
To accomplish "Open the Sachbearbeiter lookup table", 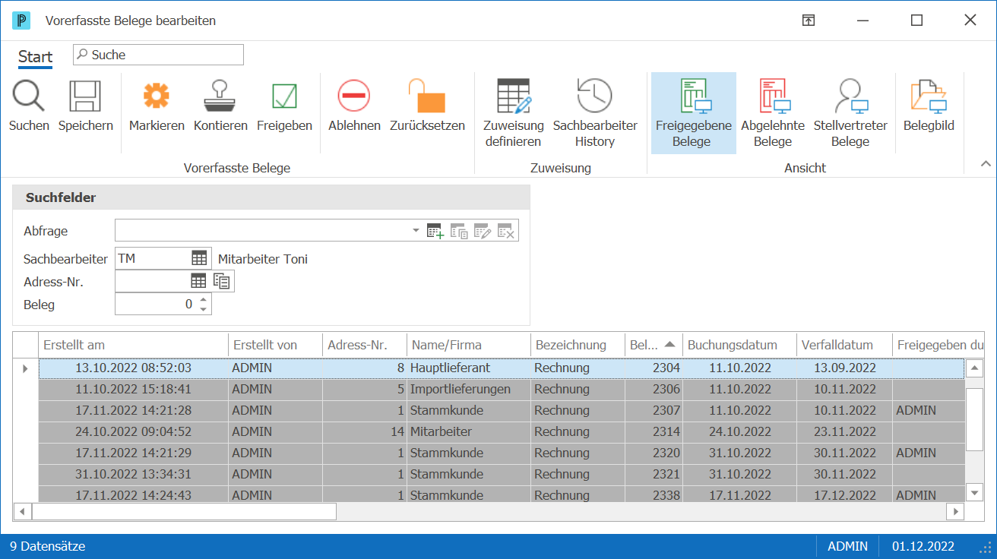I will coord(199,258).
